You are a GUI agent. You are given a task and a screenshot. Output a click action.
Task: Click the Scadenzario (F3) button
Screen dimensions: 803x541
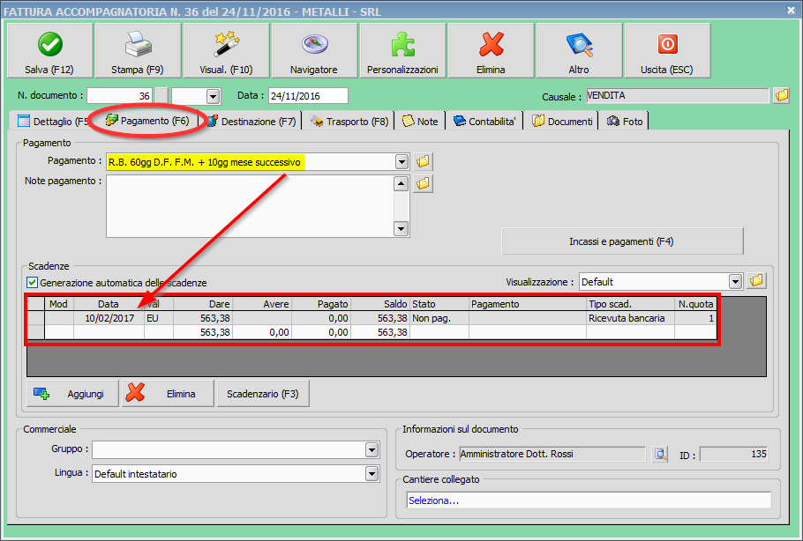[262, 394]
